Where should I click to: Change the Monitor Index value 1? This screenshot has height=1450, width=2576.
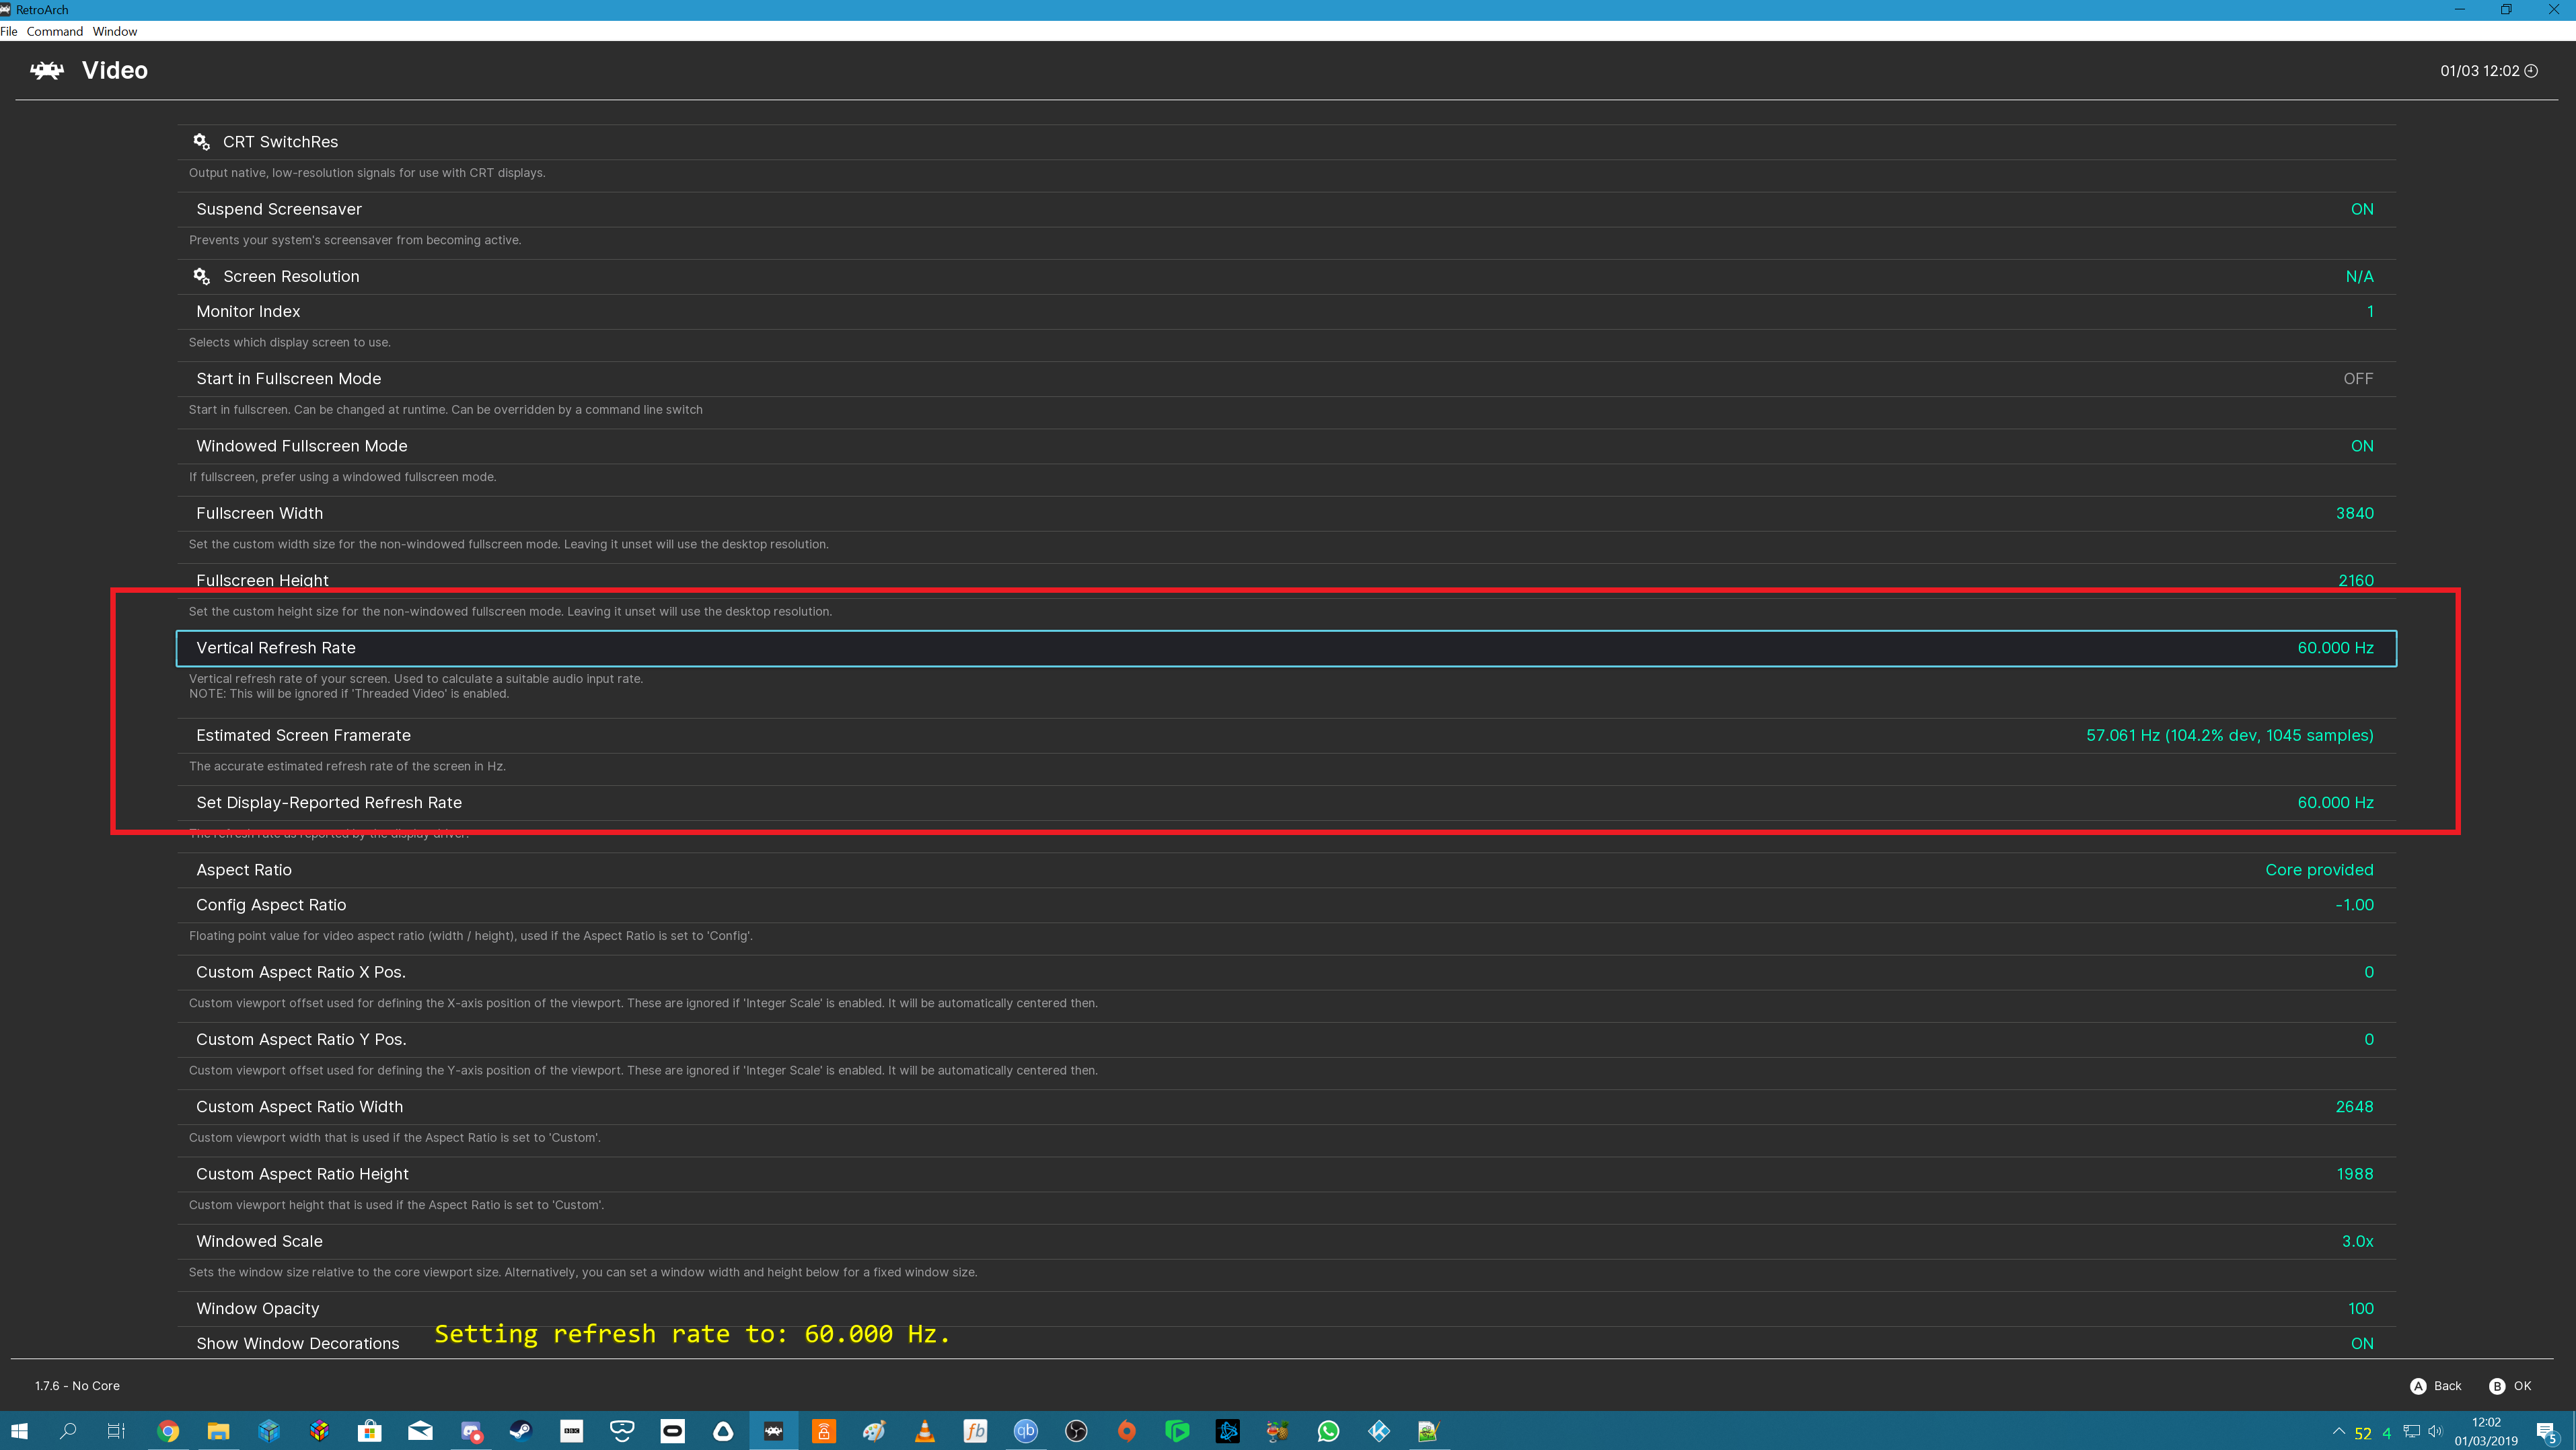point(2369,311)
